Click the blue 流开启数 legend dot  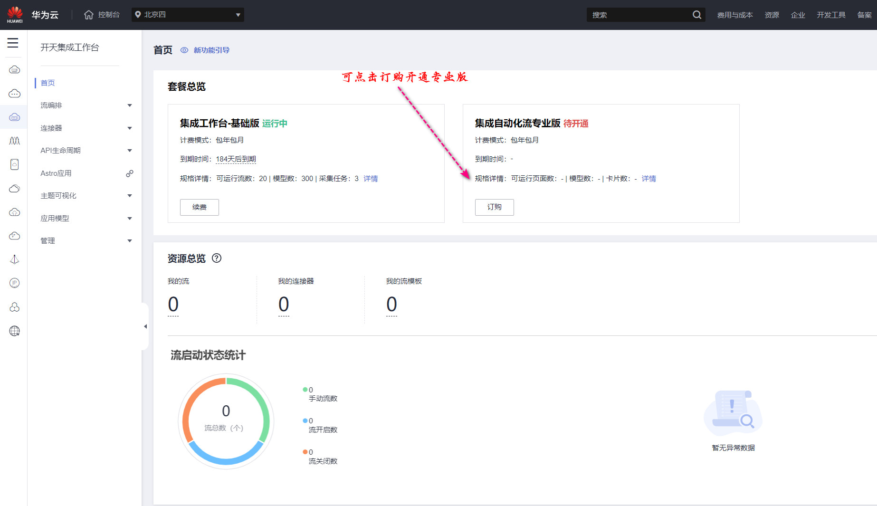pyautogui.click(x=305, y=420)
